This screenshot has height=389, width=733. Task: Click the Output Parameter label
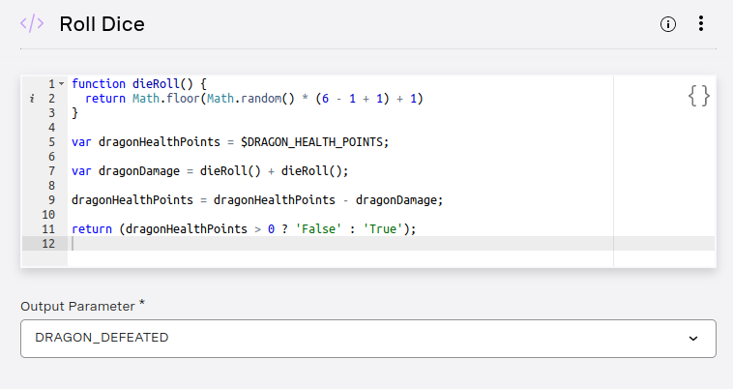[x=83, y=306]
